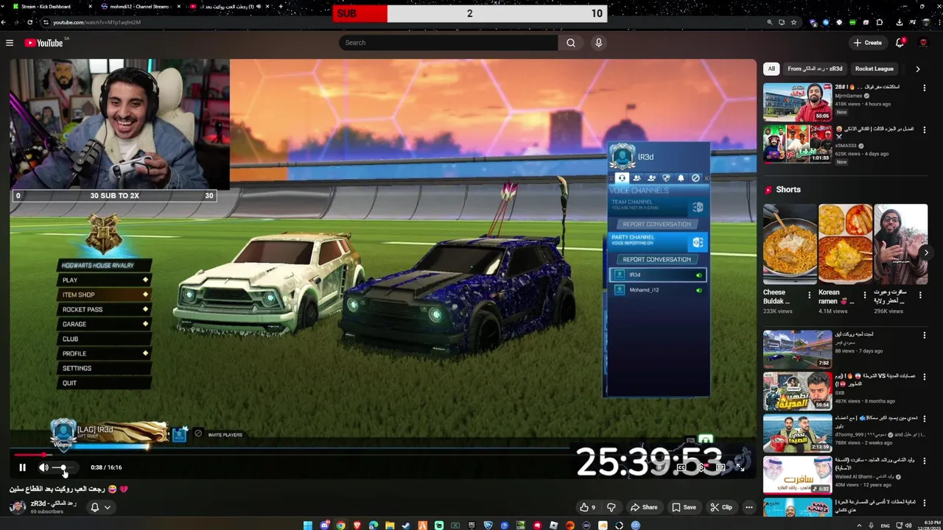Screen dimensions: 943x530
Task: Pause the video
Action: 22,467
